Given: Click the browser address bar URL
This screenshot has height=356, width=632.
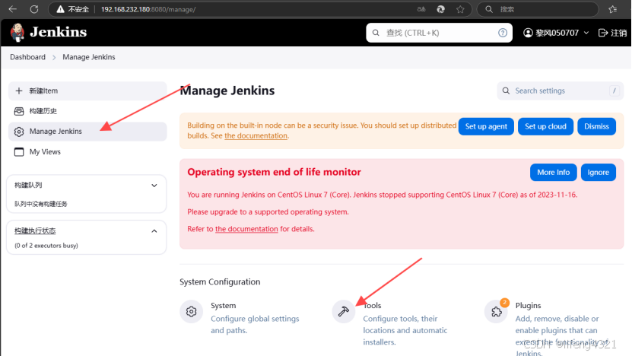Looking at the screenshot, I should click(x=148, y=9).
